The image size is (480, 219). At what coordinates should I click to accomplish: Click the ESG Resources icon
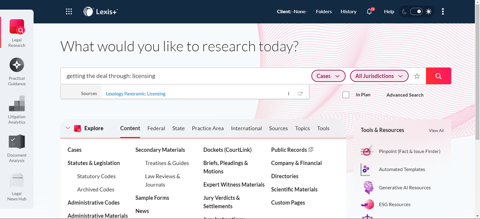367,205
